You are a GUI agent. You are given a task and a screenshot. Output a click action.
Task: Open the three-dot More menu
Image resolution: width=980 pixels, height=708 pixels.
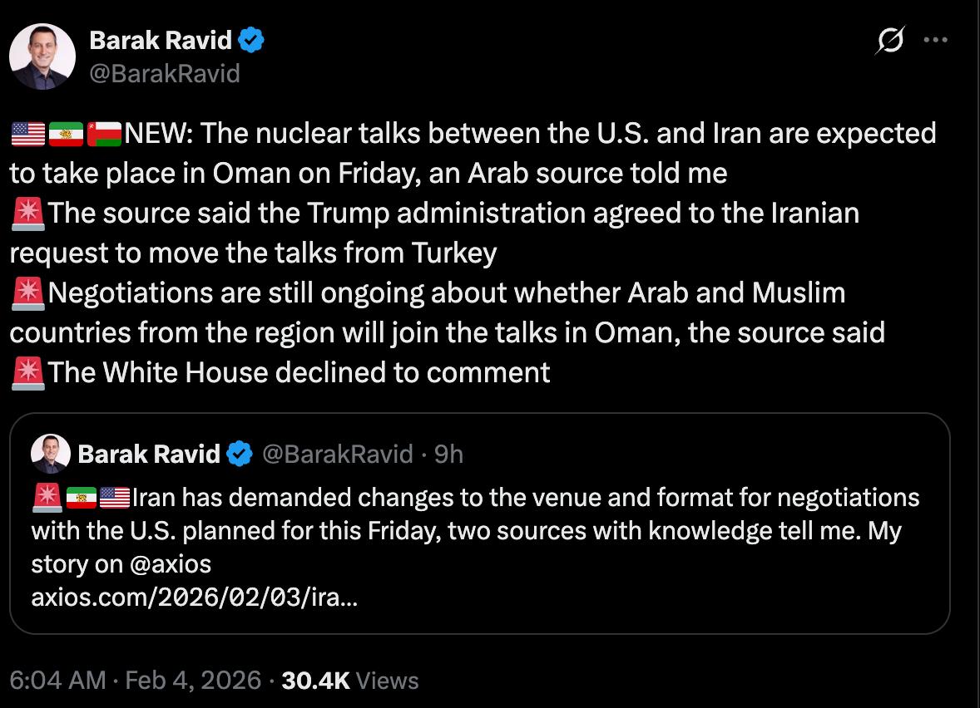[x=936, y=40]
